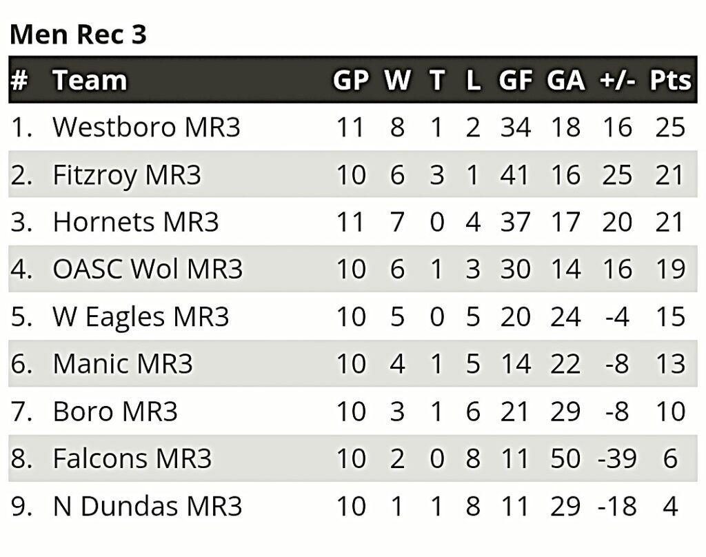Click the W column header
Viewport: 706px width, 557px height.
tap(397, 81)
